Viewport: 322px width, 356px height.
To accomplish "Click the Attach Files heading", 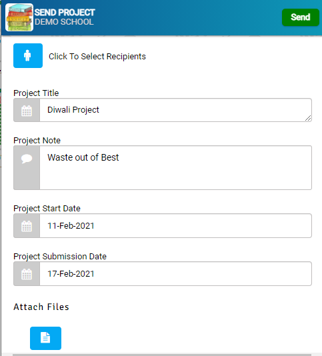I will [x=41, y=307].
